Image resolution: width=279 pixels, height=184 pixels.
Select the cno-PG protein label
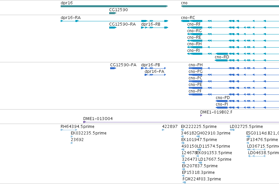(195, 72)
